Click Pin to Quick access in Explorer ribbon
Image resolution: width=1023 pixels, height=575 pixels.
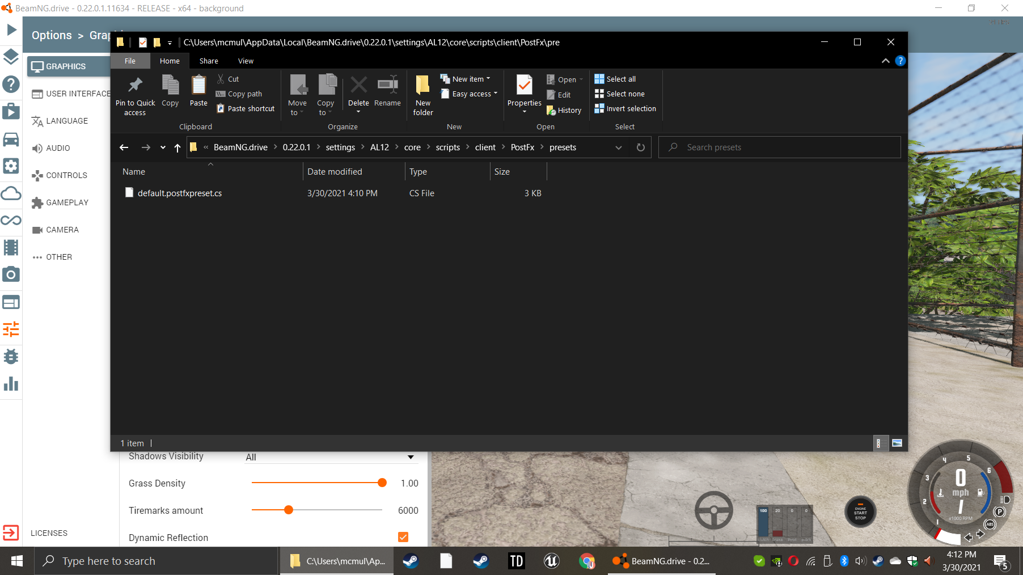(135, 95)
